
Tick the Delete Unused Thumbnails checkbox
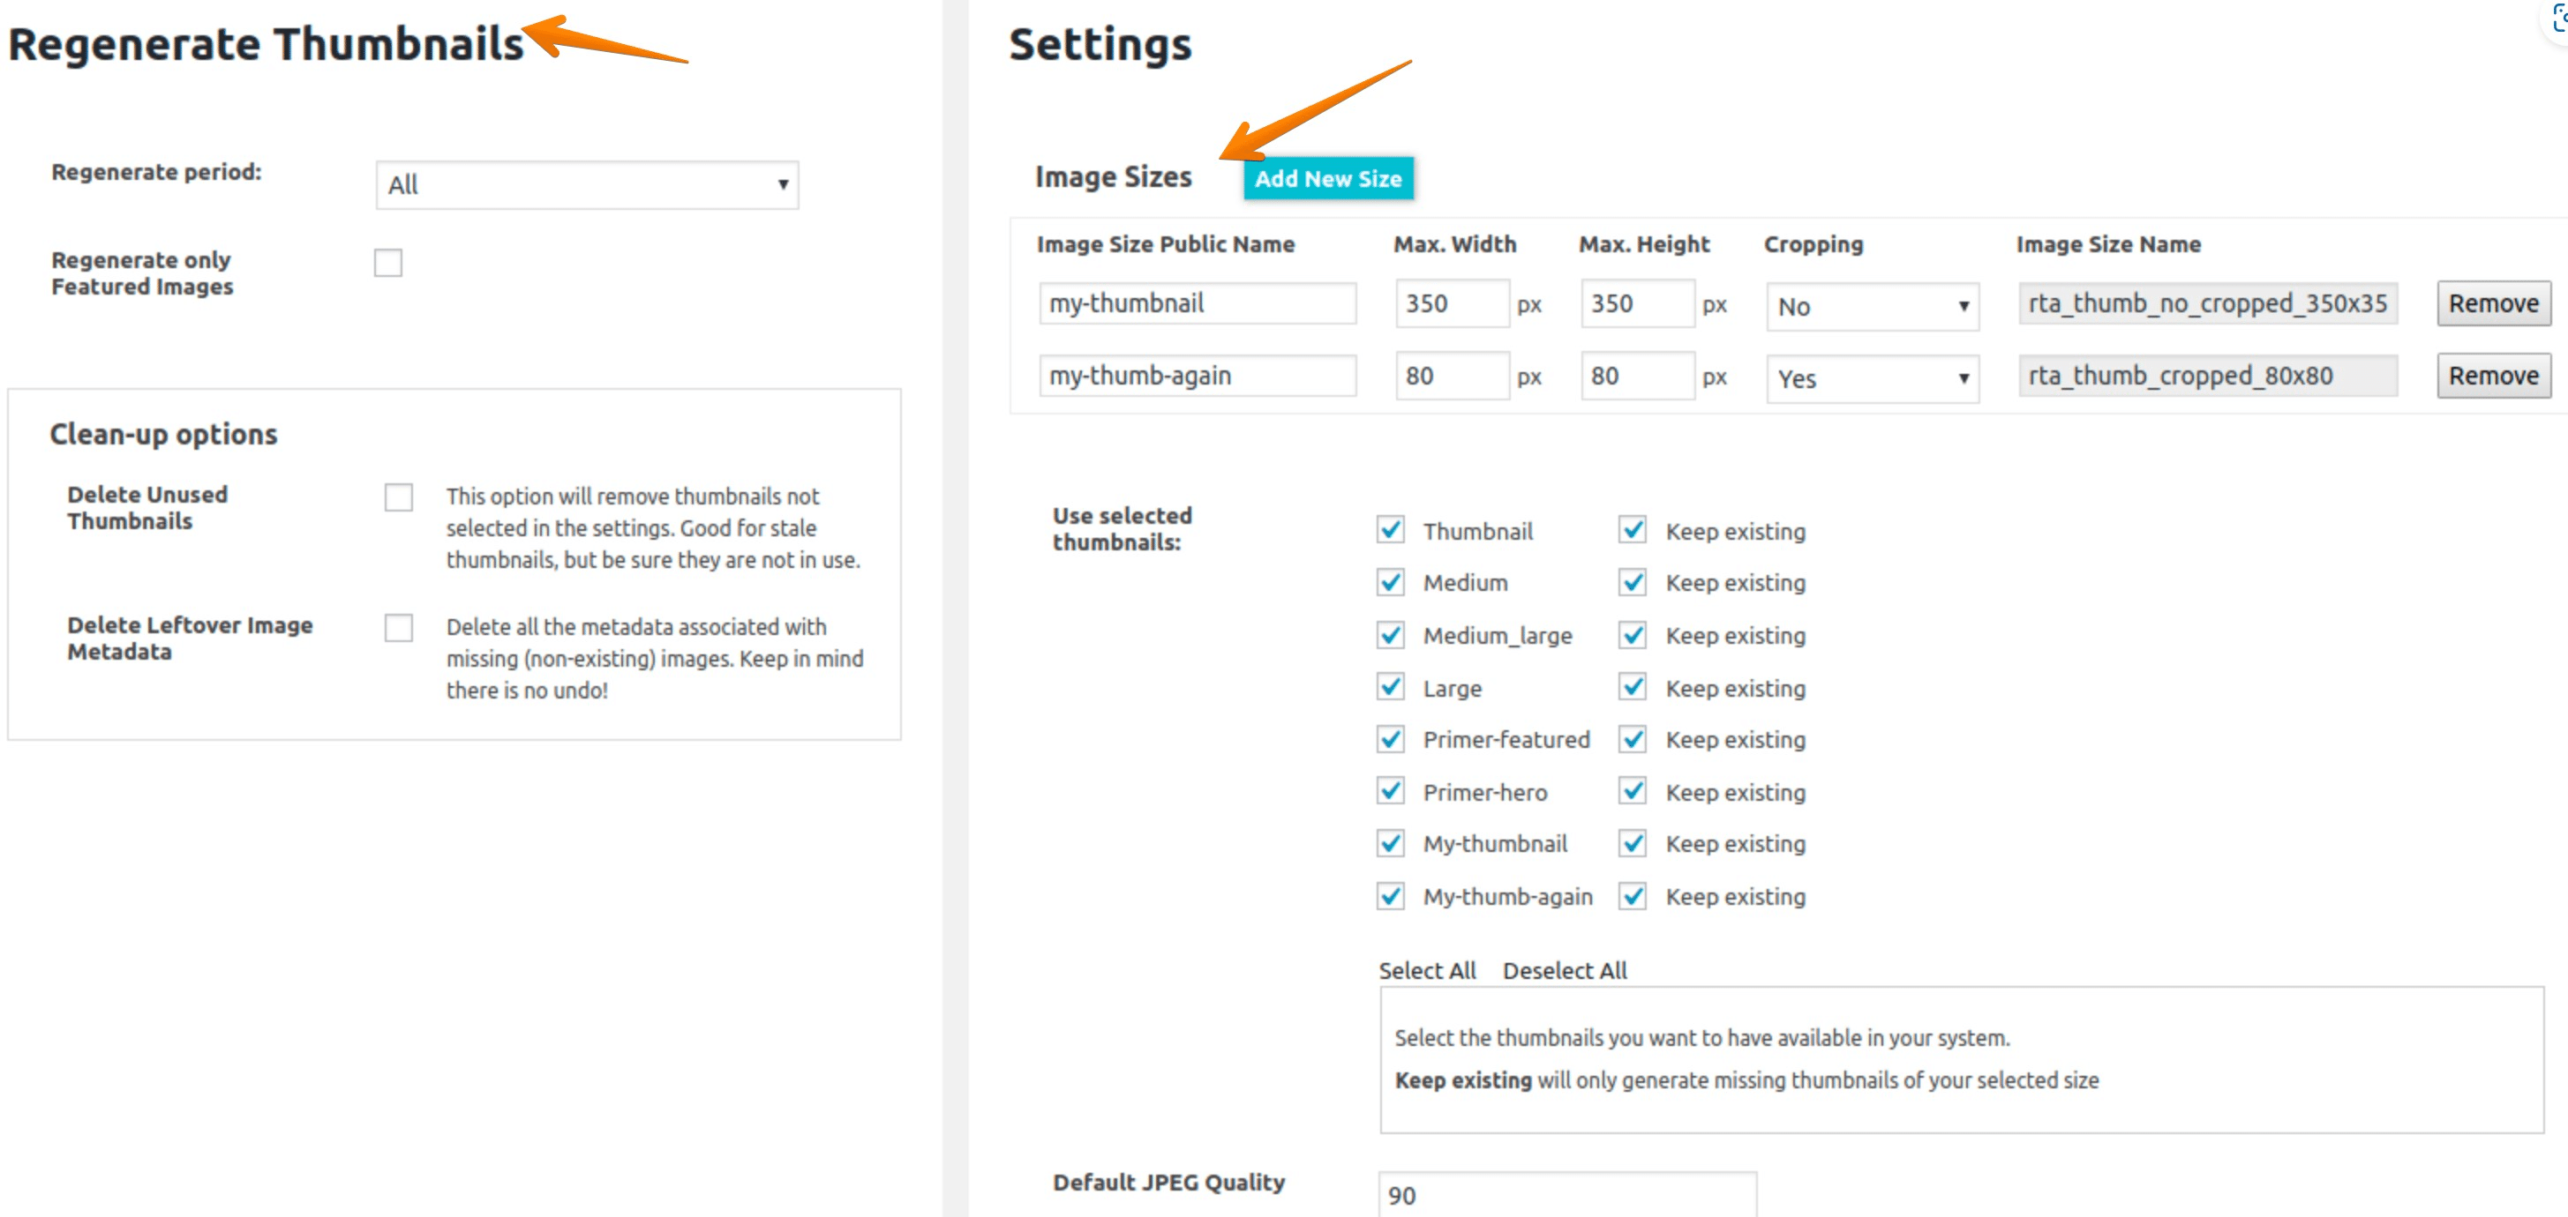click(x=399, y=497)
